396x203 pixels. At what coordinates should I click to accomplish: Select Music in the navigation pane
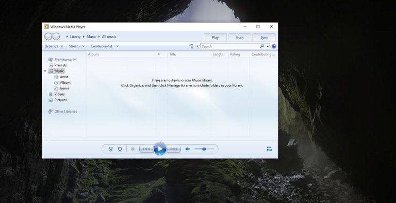tap(59, 71)
